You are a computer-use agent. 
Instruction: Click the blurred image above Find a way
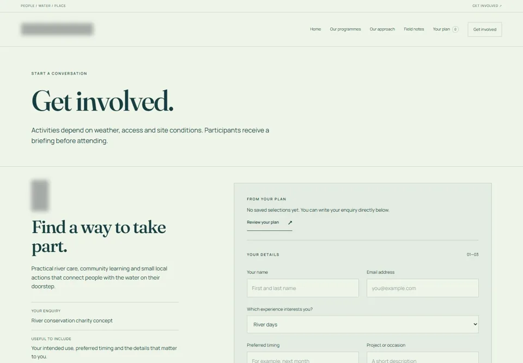click(40, 196)
